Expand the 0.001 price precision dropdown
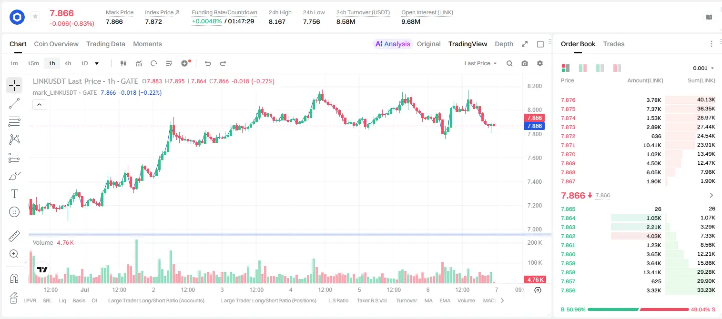722x319 pixels. (703, 68)
